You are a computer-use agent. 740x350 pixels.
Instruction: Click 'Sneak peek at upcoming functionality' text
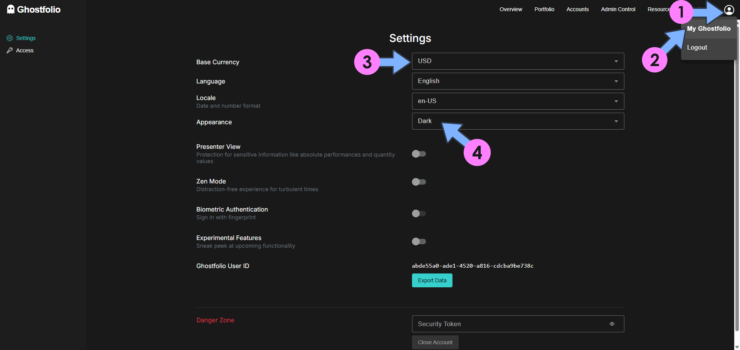point(246,246)
